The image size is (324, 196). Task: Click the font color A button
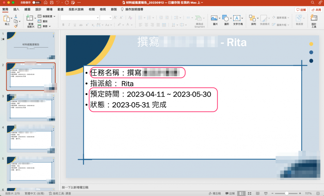pos(128,25)
